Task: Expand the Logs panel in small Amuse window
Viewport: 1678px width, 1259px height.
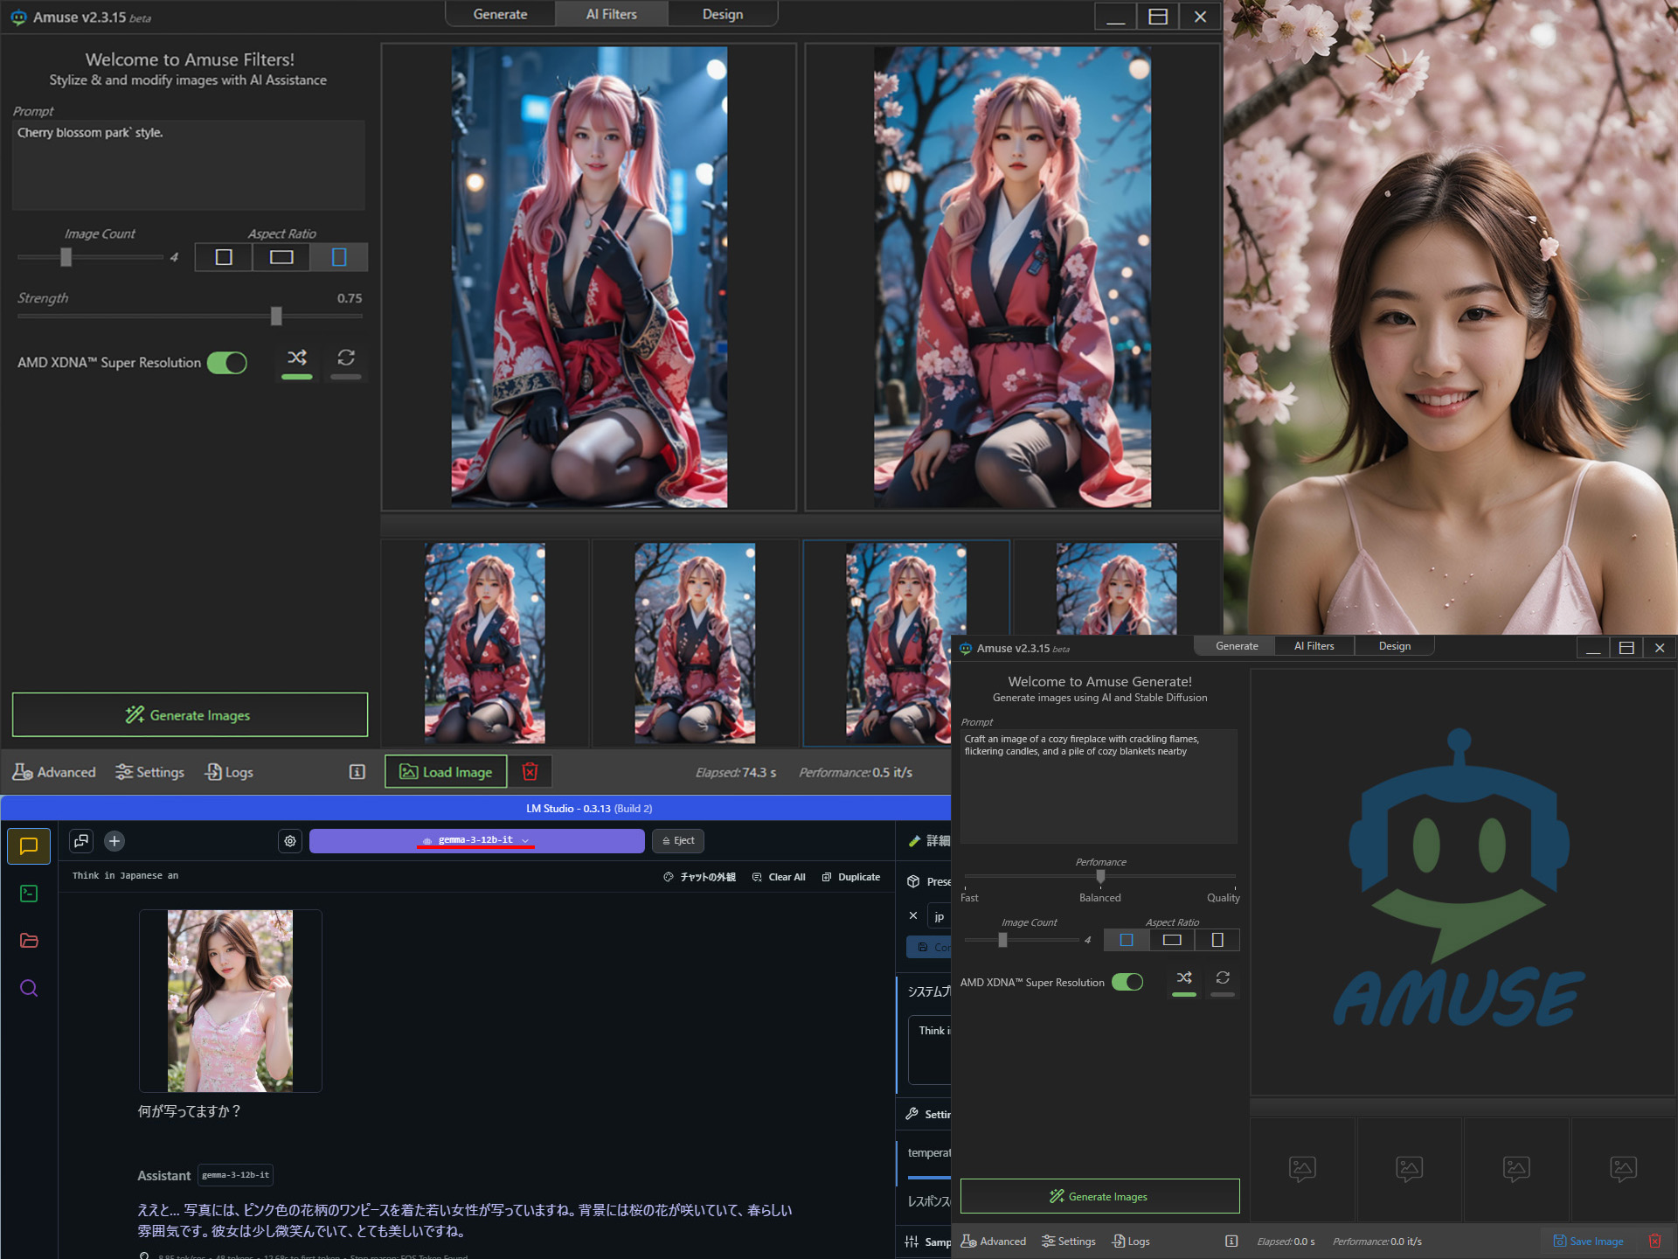Action: coord(1131,1241)
